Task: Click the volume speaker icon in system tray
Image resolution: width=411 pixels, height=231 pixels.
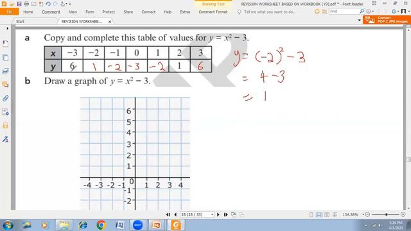Action: pos(380,225)
